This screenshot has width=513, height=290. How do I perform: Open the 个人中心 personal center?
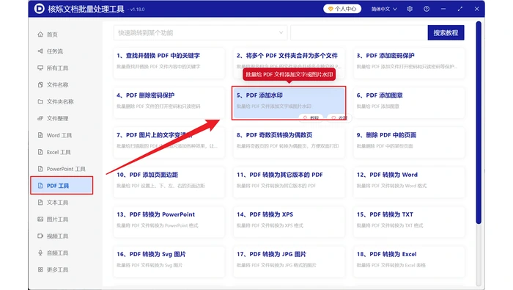342,9
